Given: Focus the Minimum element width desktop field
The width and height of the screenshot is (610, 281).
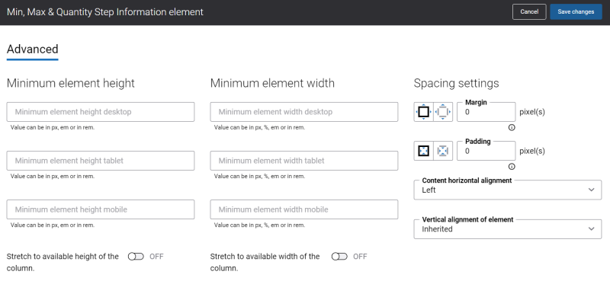Looking at the screenshot, I should (x=304, y=112).
